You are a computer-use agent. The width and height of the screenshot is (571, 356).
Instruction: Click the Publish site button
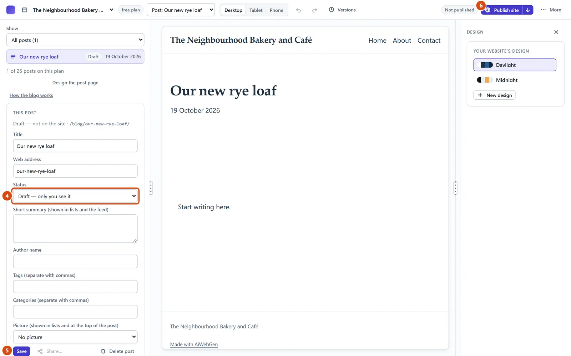(502, 10)
